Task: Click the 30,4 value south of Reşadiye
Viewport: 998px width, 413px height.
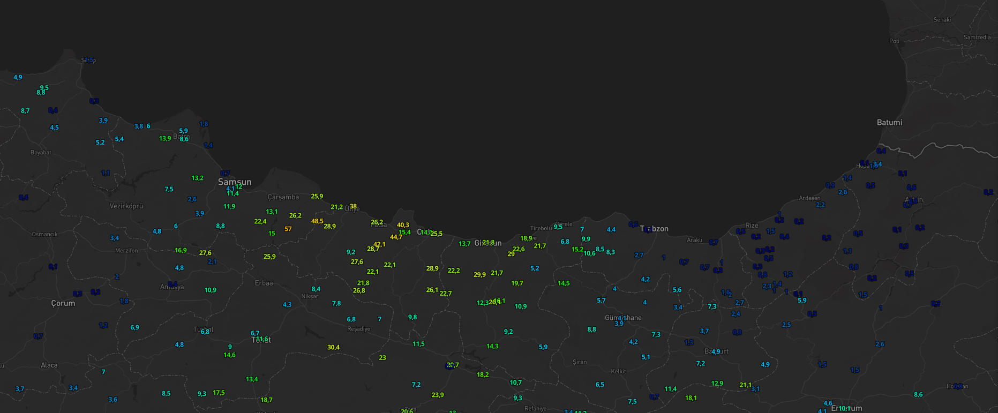Action: (333, 347)
